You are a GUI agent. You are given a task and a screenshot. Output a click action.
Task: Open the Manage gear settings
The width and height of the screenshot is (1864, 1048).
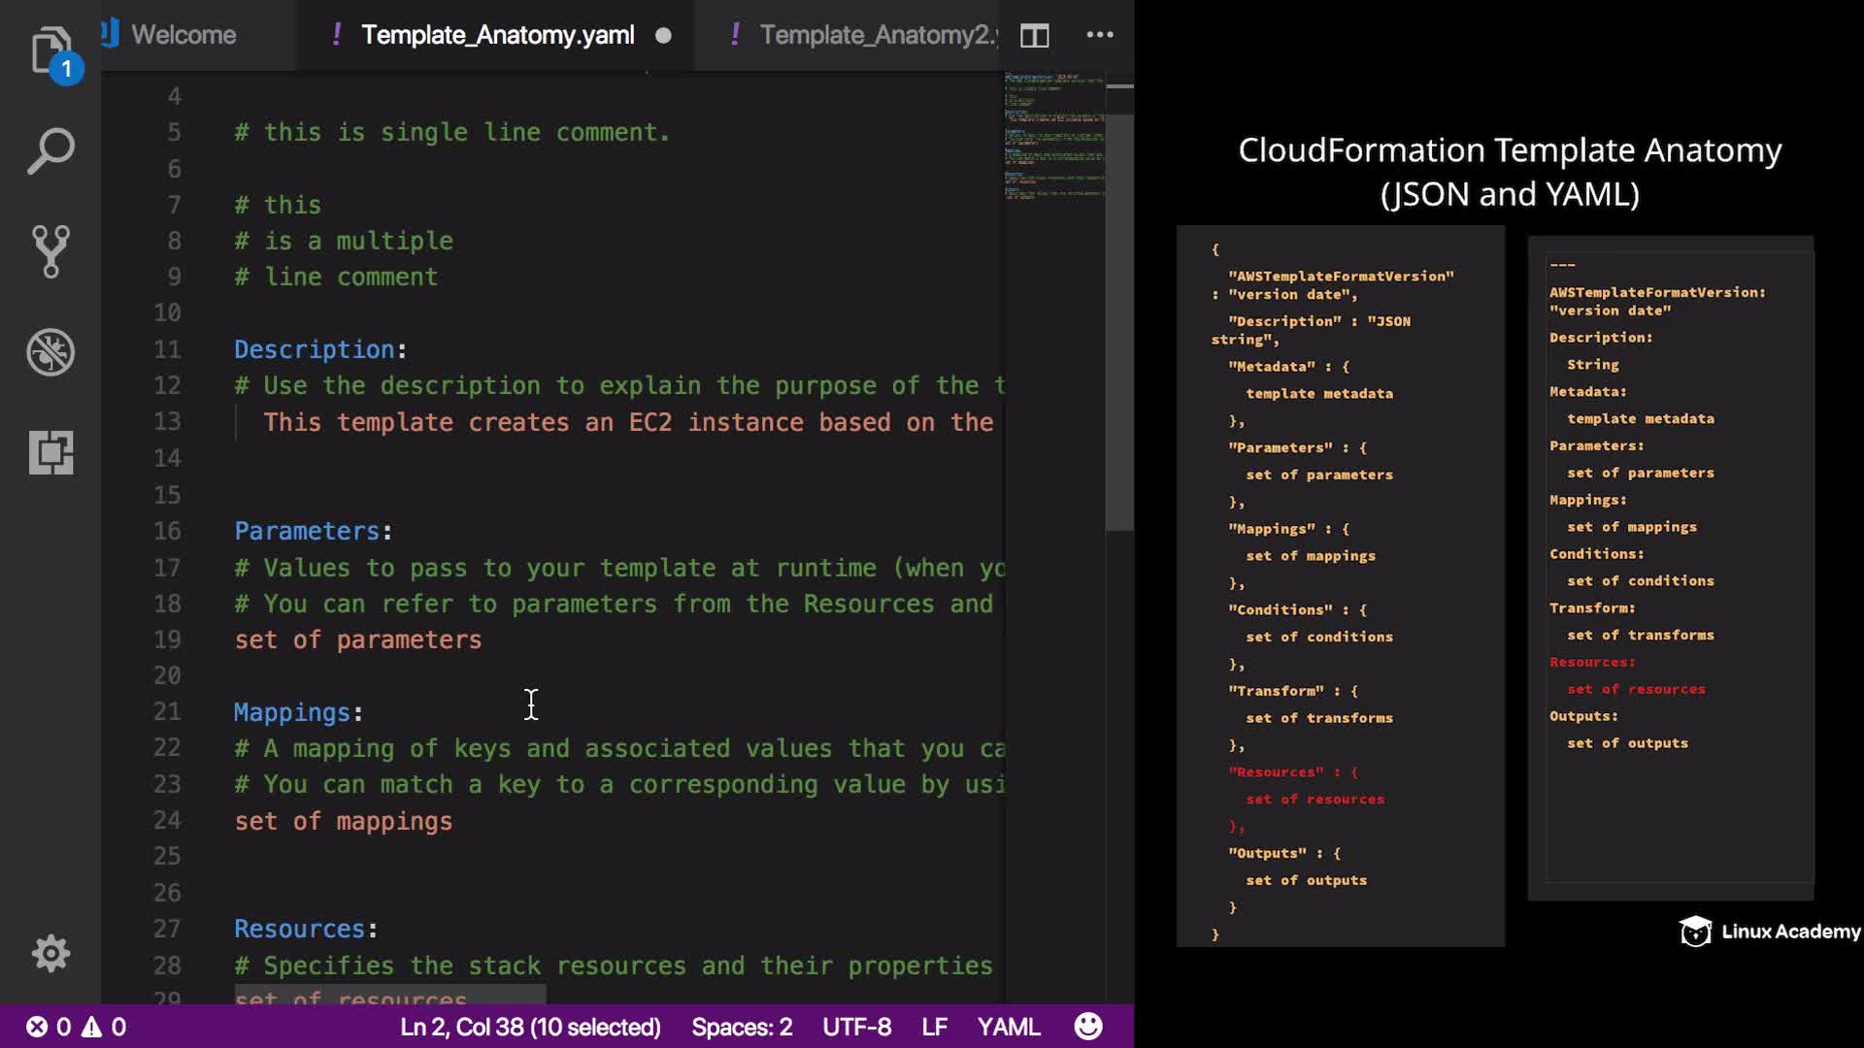50,953
